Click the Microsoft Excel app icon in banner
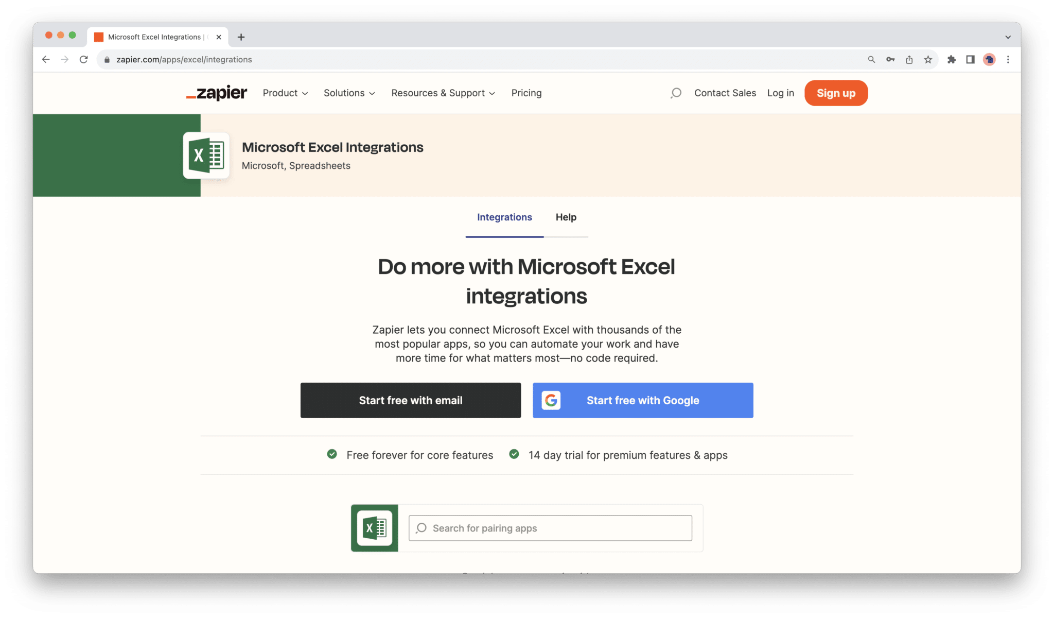 (x=206, y=156)
